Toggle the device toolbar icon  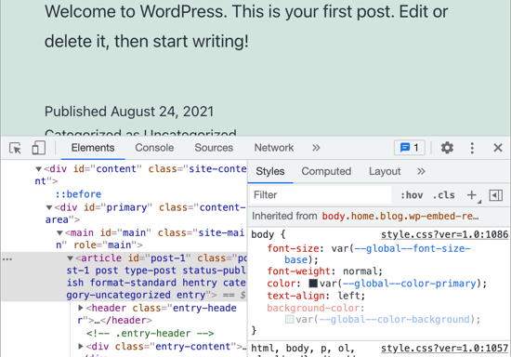[38, 148]
